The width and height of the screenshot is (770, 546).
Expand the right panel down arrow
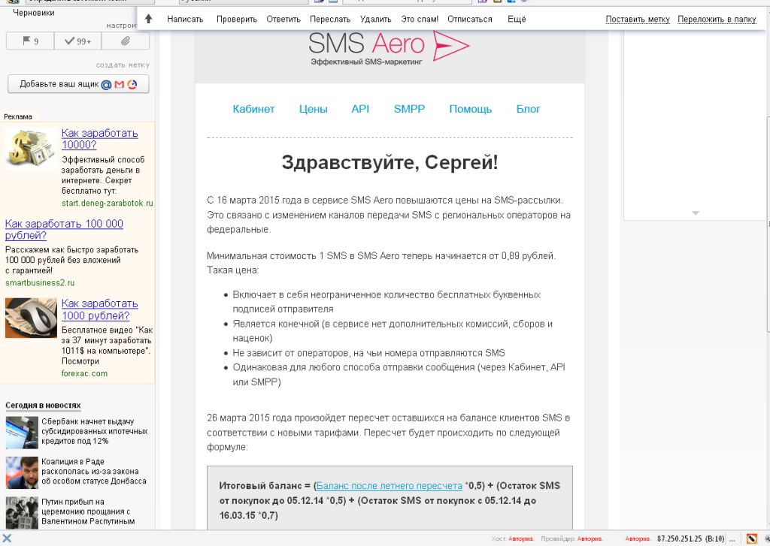[x=695, y=213]
